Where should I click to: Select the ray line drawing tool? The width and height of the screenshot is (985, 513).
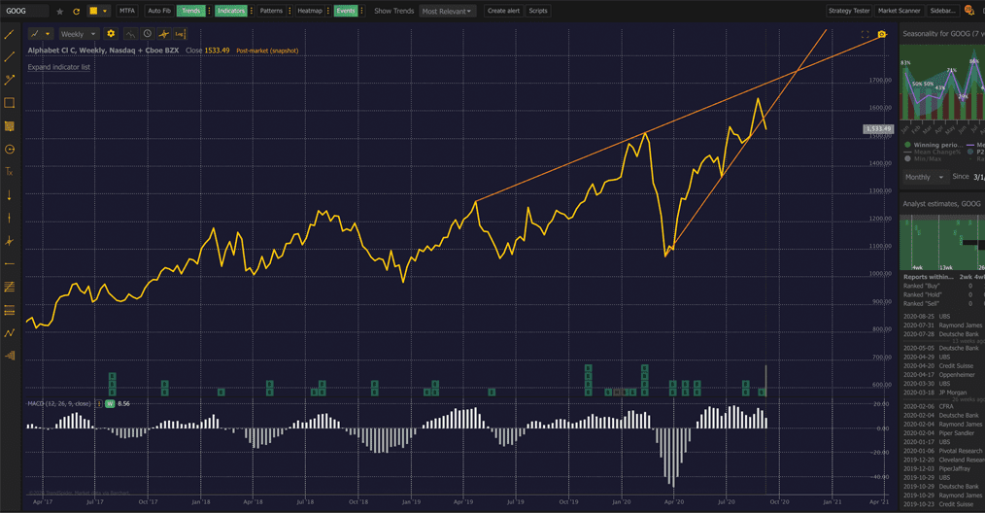point(9,56)
